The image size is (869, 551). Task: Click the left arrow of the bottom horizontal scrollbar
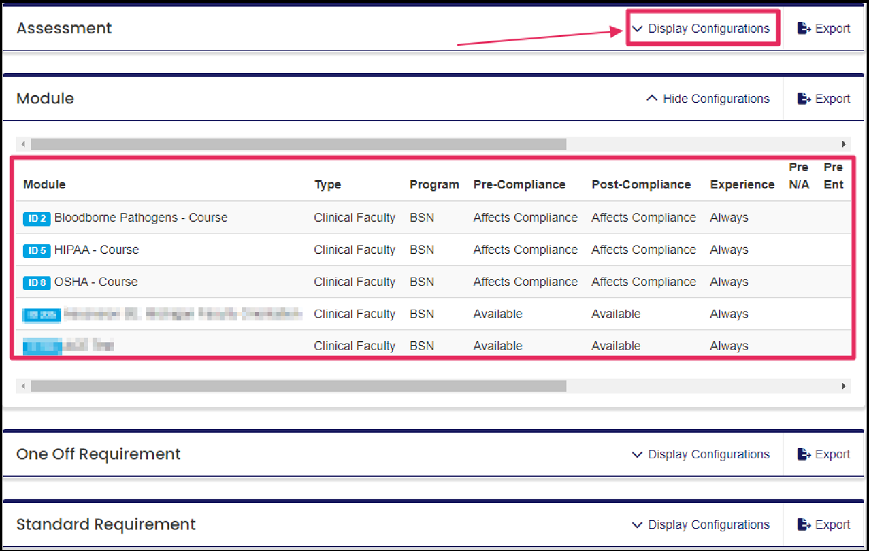22,386
